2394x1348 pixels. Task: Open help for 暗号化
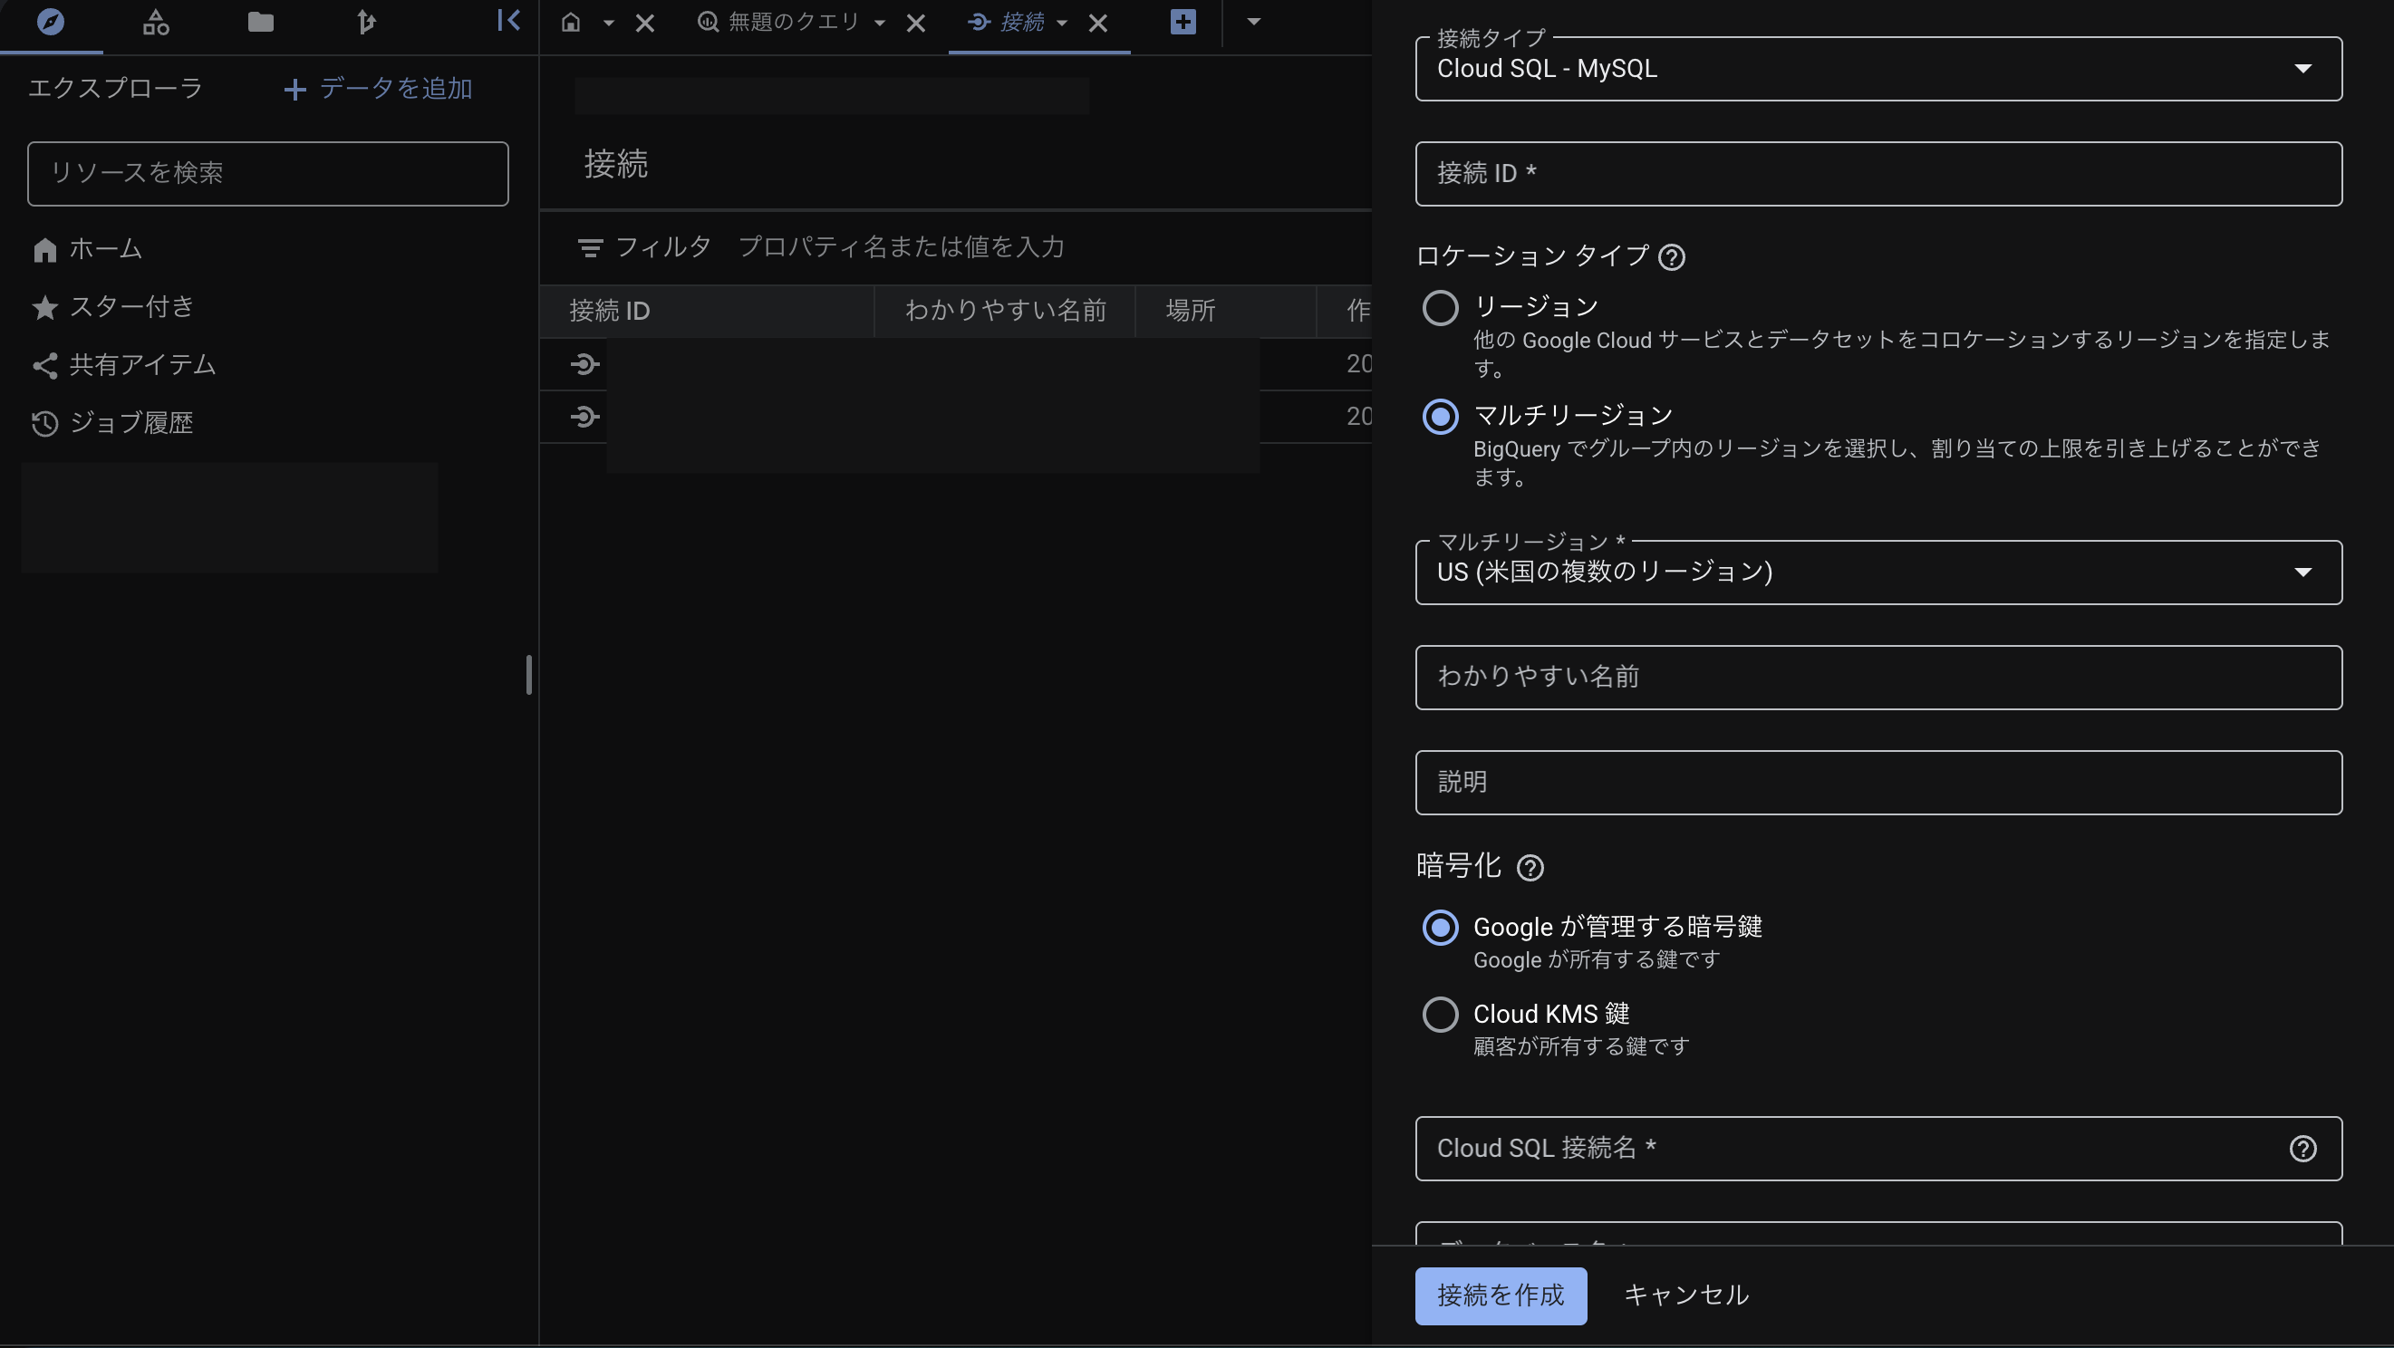[1530, 868]
